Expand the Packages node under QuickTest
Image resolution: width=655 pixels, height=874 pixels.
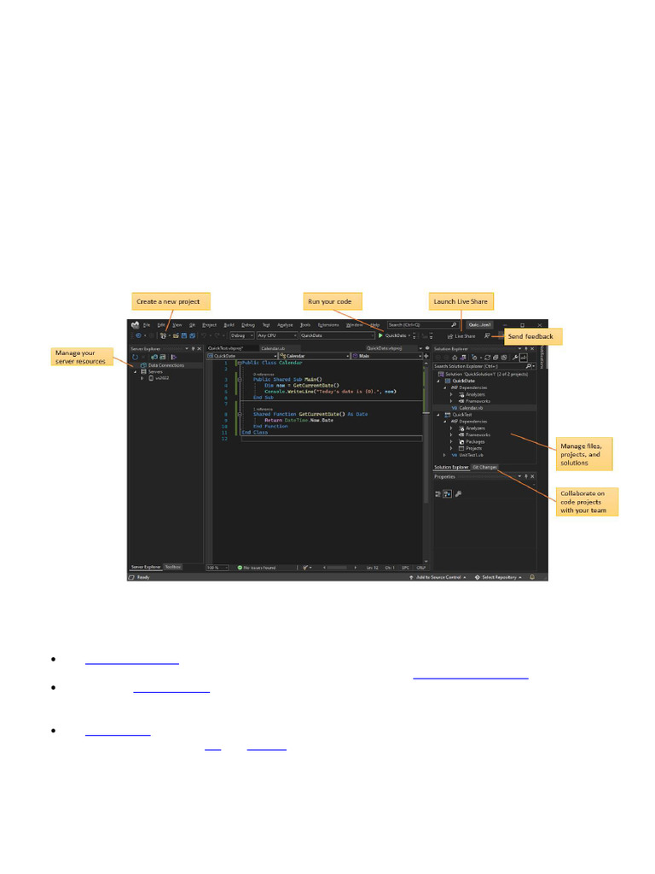pos(451,441)
